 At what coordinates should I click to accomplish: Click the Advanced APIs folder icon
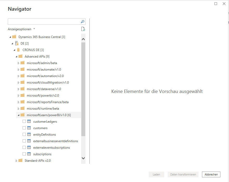pos(20,56)
